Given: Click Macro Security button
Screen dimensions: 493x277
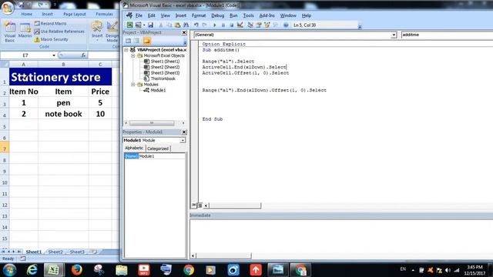Looking at the screenshot, I should [51, 39].
